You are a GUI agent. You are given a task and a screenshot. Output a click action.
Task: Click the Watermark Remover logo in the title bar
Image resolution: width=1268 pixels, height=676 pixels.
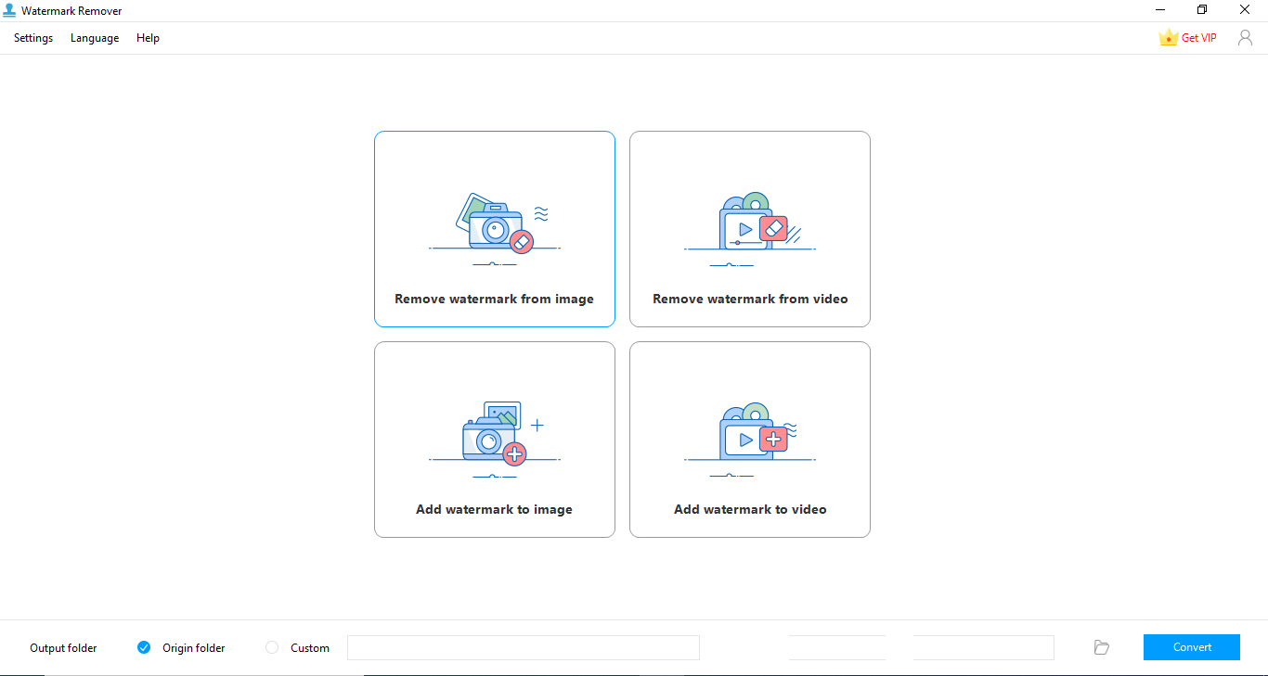point(10,10)
